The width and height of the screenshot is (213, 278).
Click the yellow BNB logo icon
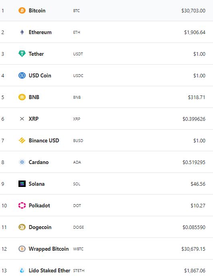tap(22, 97)
